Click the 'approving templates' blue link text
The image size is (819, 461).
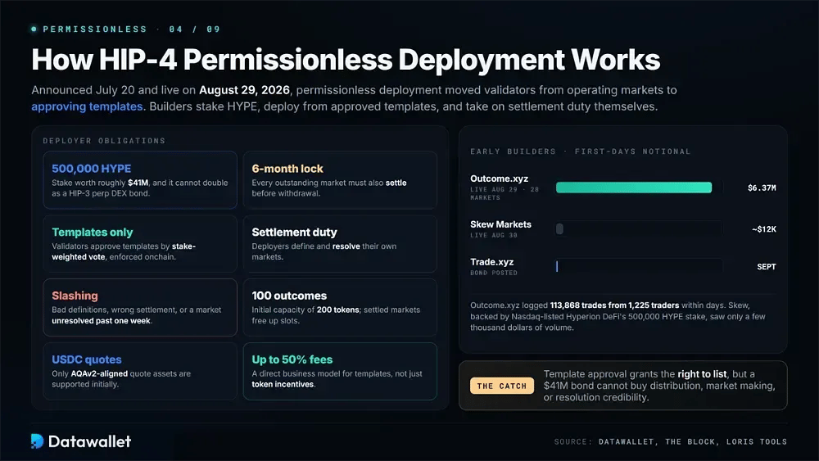[87, 106]
